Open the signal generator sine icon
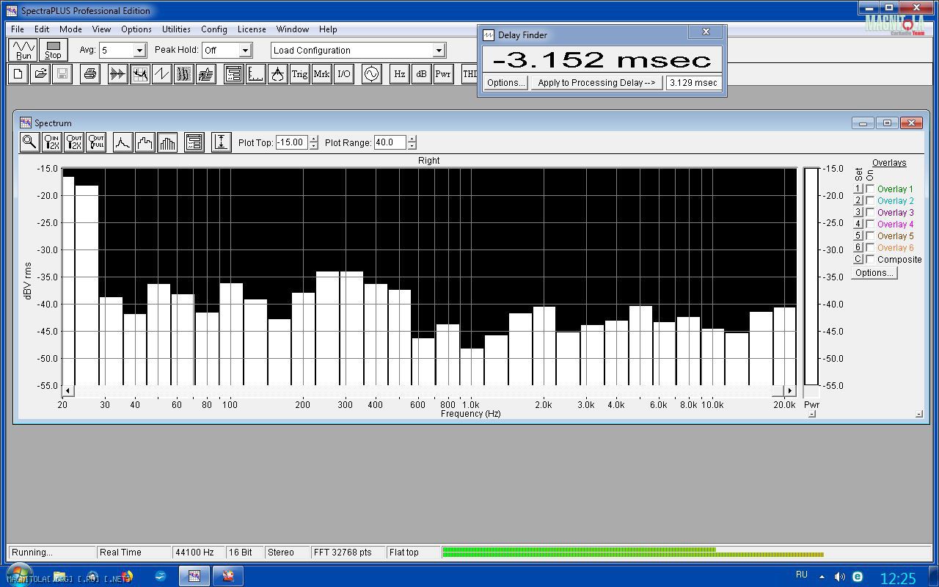This screenshot has width=939, height=587. tap(372, 74)
